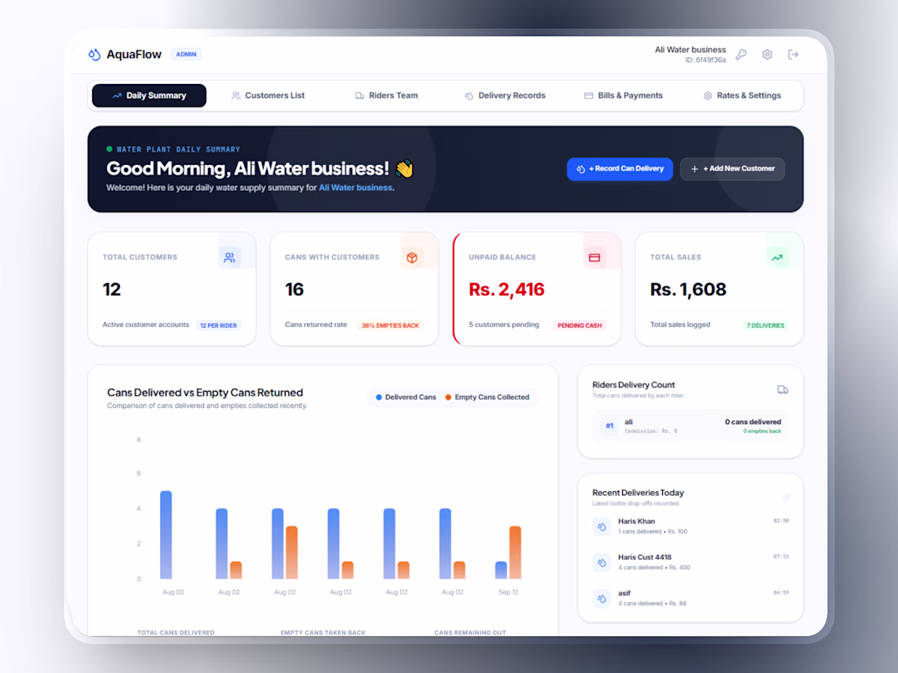
Task: Click the Haris Khan delivery name
Action: click(x=636, y=521)
